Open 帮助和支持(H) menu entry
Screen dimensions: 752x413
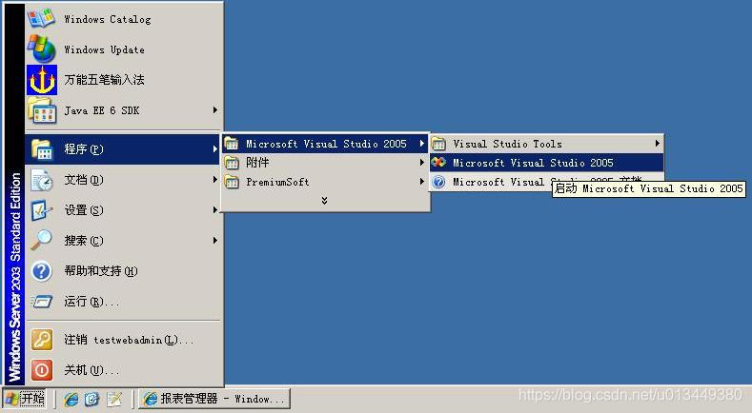[124, 270]
